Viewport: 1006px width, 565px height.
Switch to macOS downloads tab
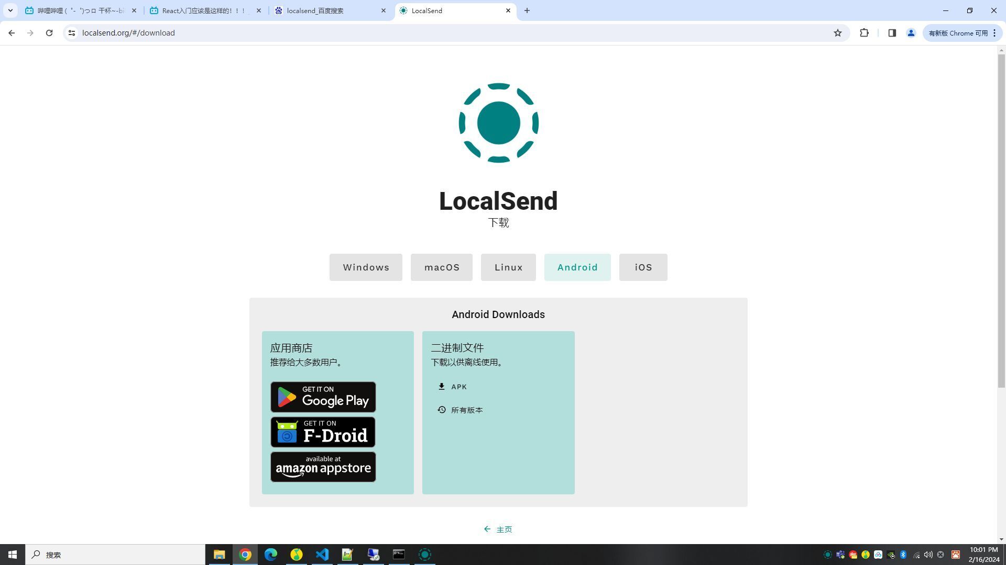tap(441, 267)
